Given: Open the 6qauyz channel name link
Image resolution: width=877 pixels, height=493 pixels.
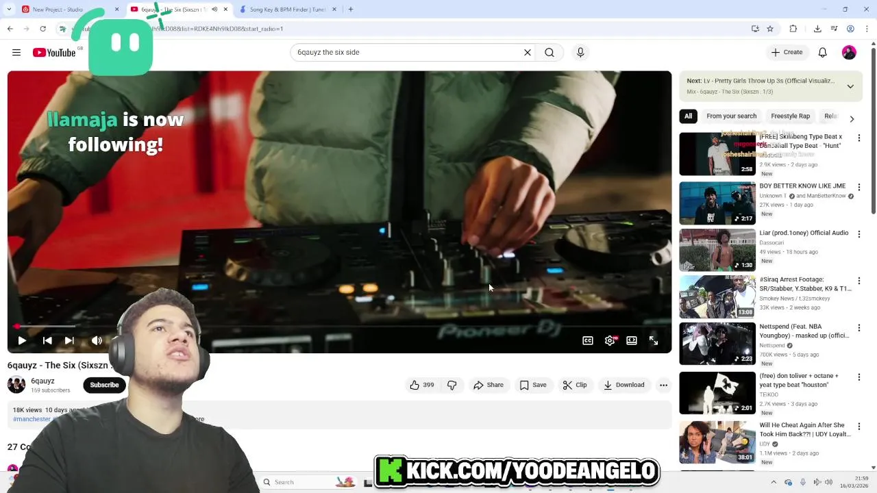Looking at the screenshot, I should pos(42,381).
